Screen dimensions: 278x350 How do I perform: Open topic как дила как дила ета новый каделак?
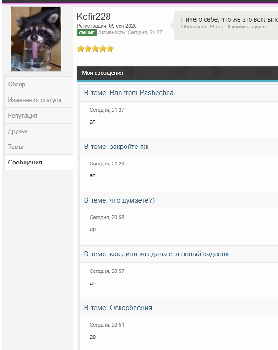(169, 254)
